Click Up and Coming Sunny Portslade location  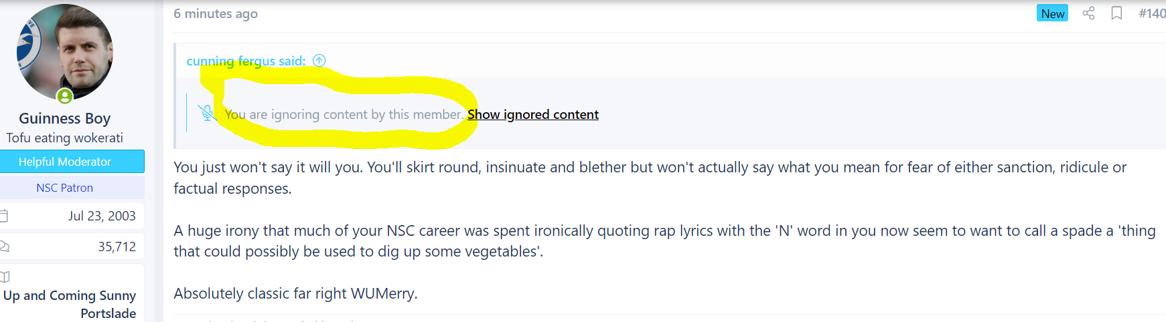click(70, 304)
